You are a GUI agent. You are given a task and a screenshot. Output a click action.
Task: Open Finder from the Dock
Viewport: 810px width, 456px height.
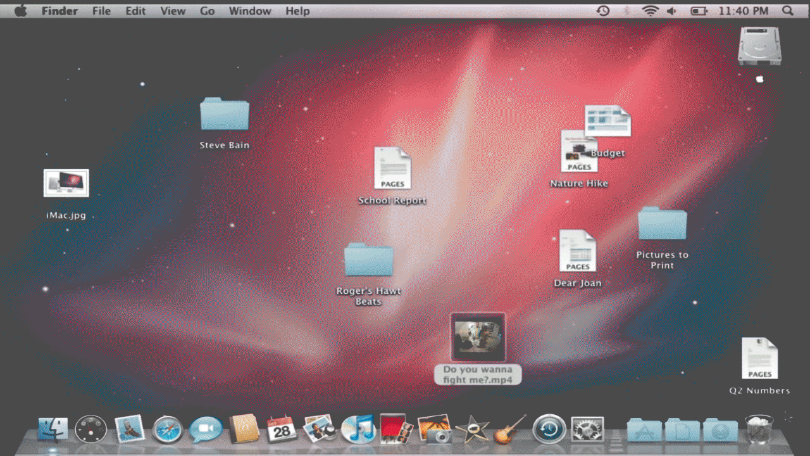click(x=53, y=428)
